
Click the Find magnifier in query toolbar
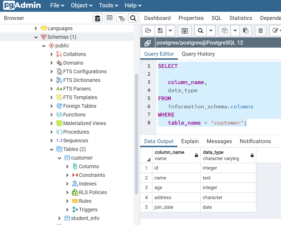click(201, 31)
